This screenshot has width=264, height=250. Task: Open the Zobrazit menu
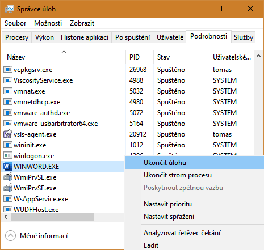tap(82, 23)
